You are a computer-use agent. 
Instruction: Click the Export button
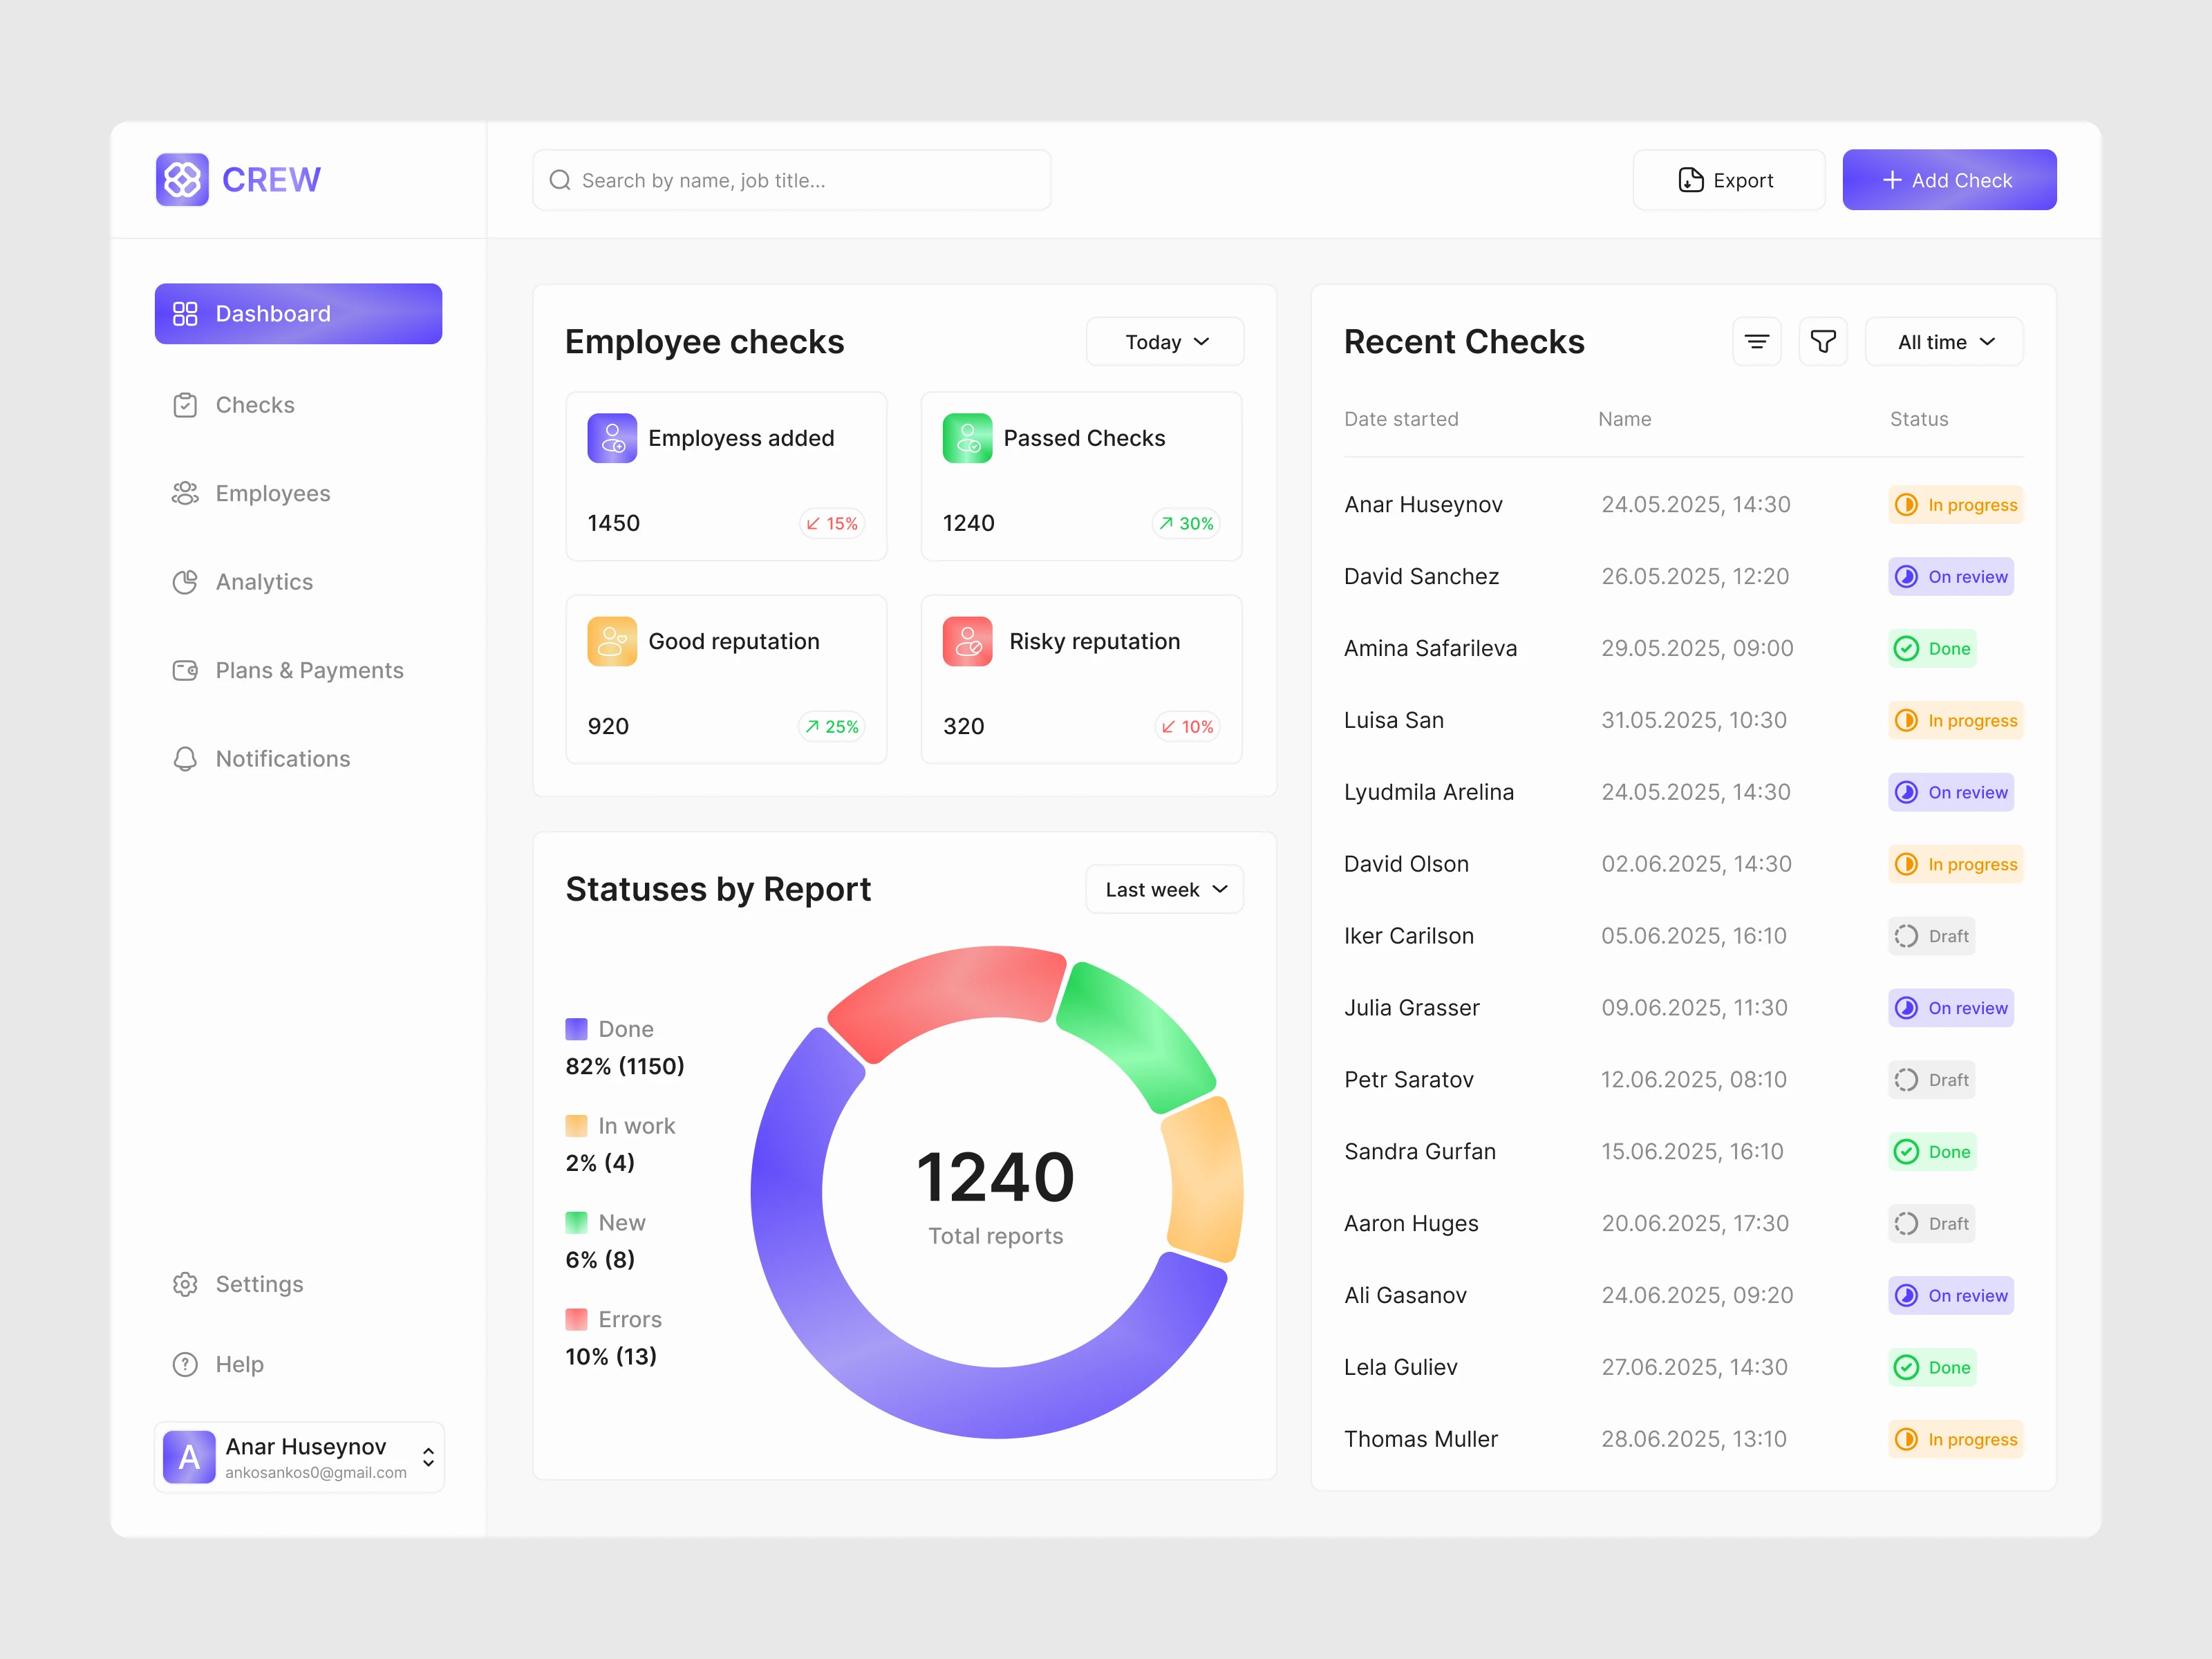coord(1728,180)
